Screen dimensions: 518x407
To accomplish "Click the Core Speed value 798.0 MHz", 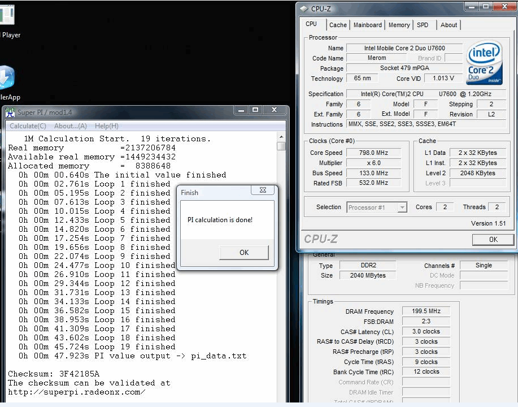I will tap(373, 153).
